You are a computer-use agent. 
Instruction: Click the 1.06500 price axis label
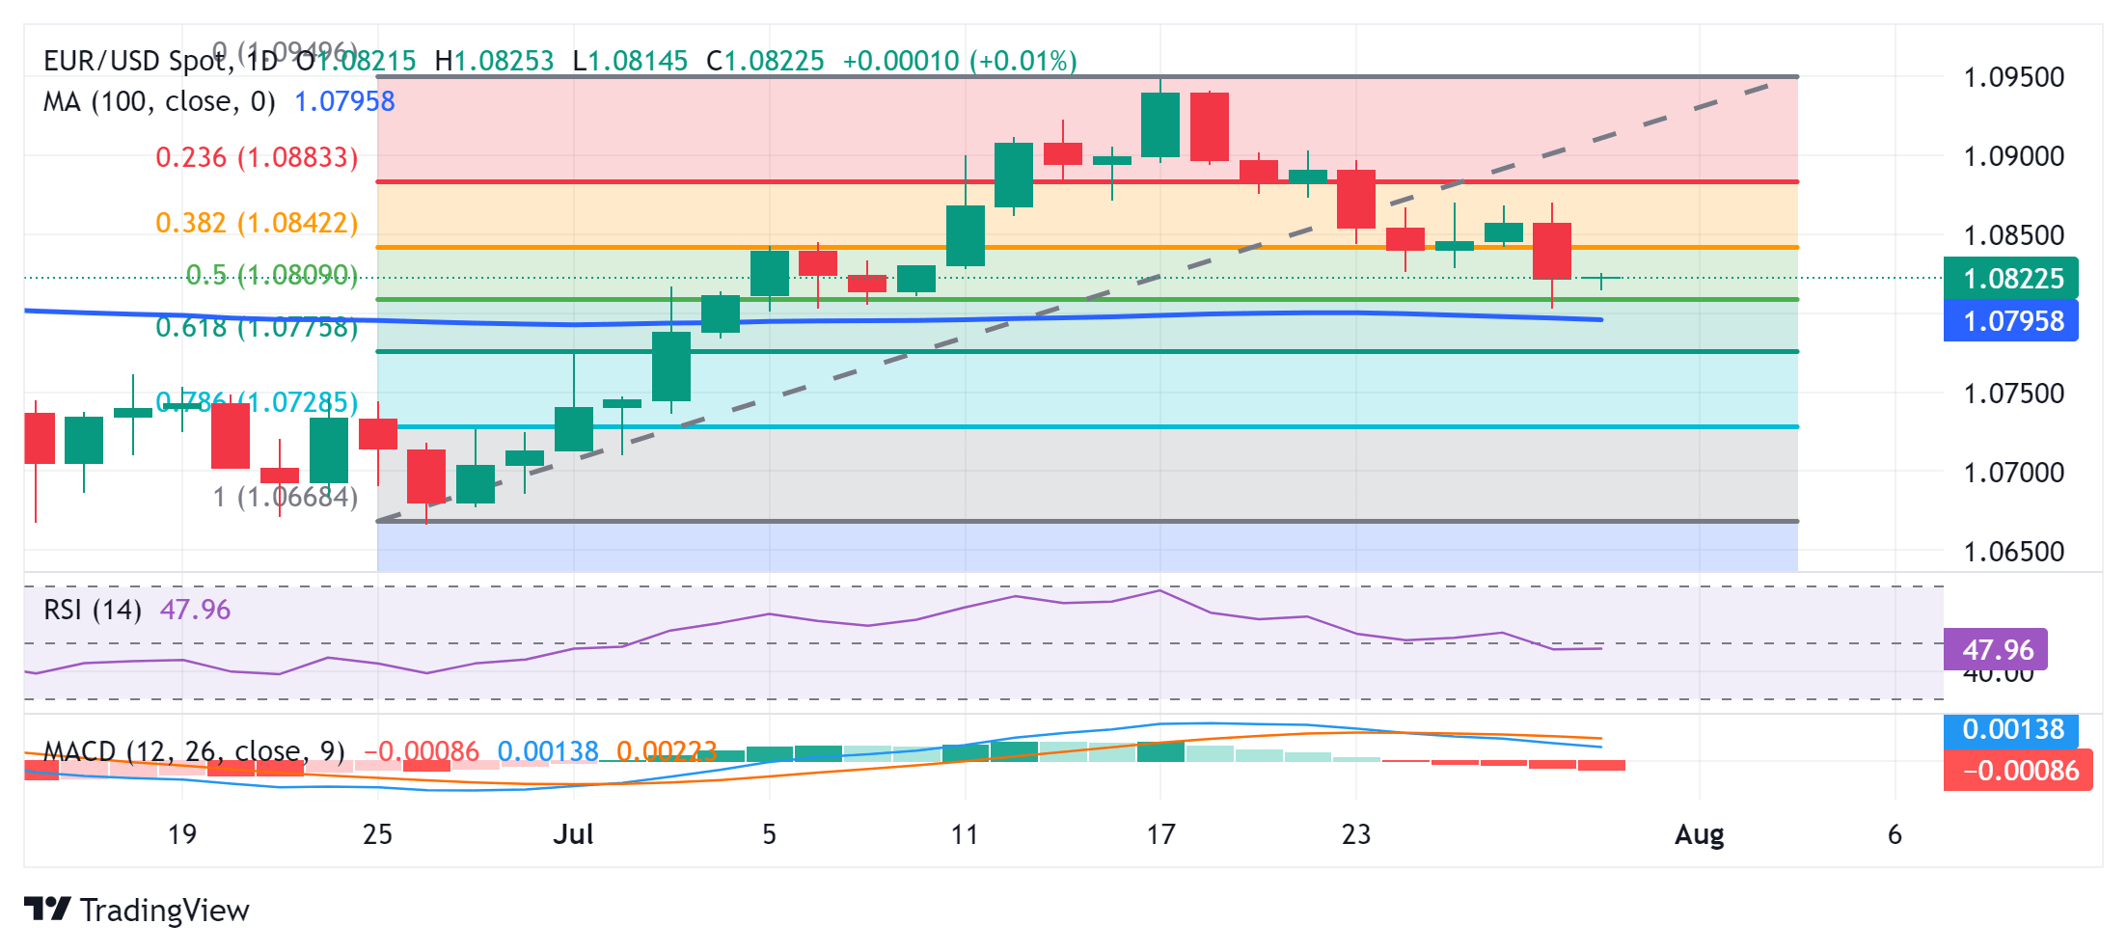(x=2014, y=552)
